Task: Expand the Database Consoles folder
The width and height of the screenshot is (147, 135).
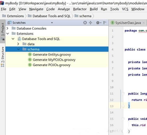Action: tap(7, 28)
